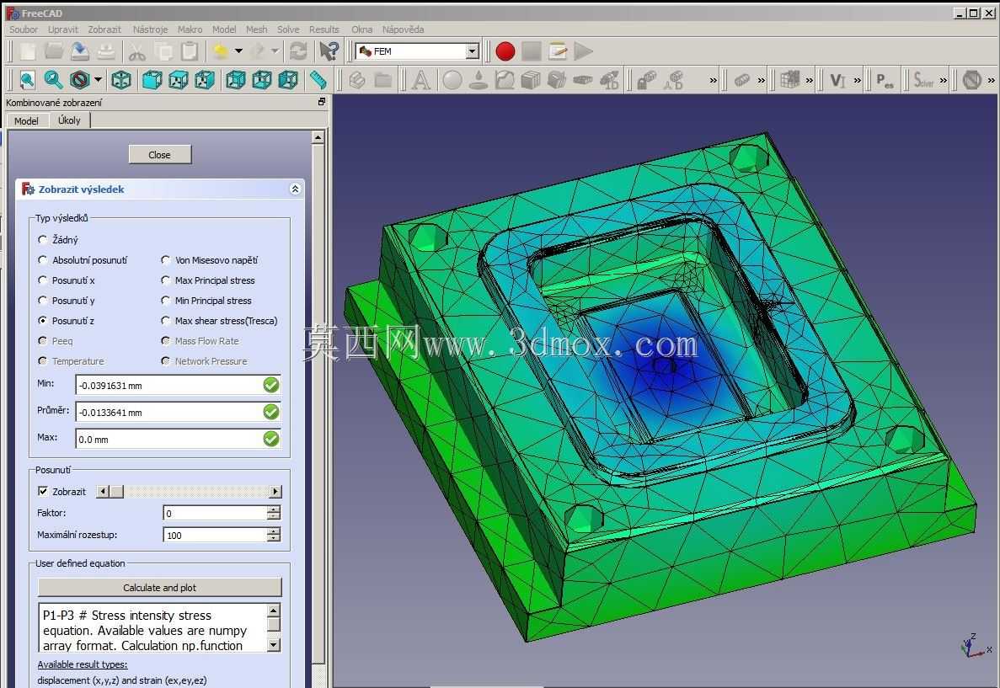Click the Paste clipboard icon

pyautogui.click(x=190, y=51)
